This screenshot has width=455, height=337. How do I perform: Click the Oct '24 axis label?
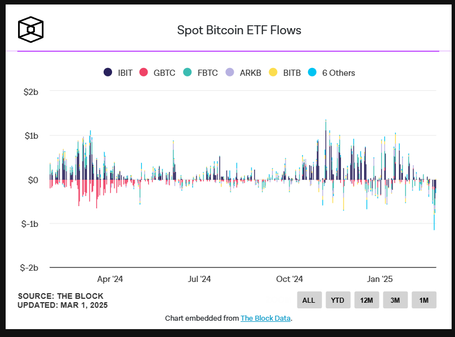290,279
